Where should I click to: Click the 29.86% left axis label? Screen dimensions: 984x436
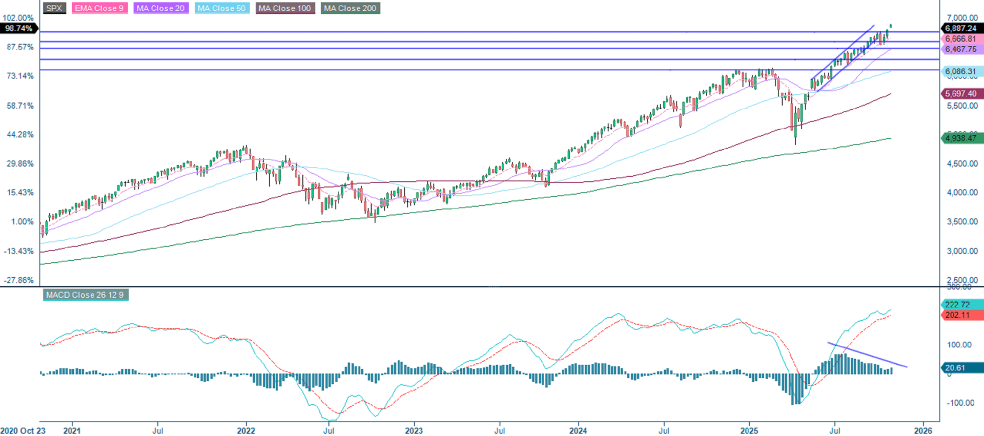click(19, 164)
